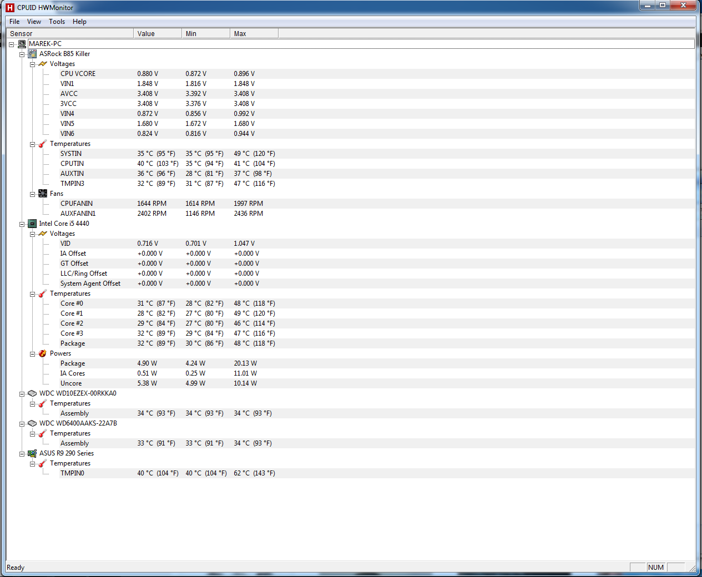702x577 pixels.
Task: Click the NUM indicator in status bar
Action: (x=656, y=568)
